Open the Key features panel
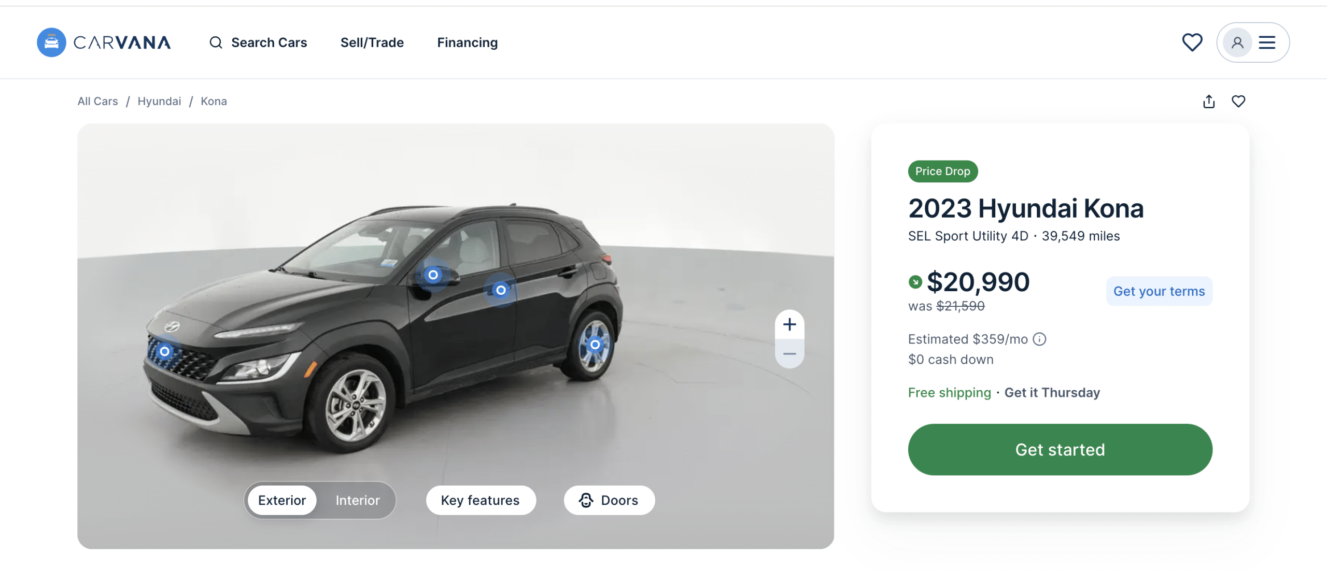 click(480, 500)
